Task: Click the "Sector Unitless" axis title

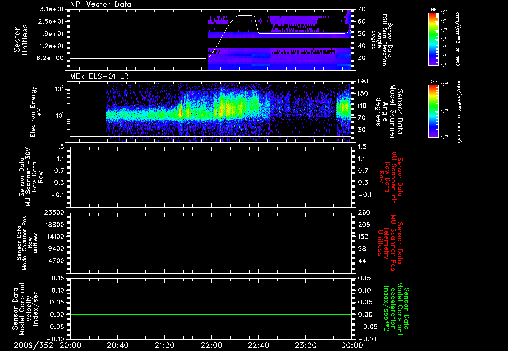Action: tap(21, 40)
